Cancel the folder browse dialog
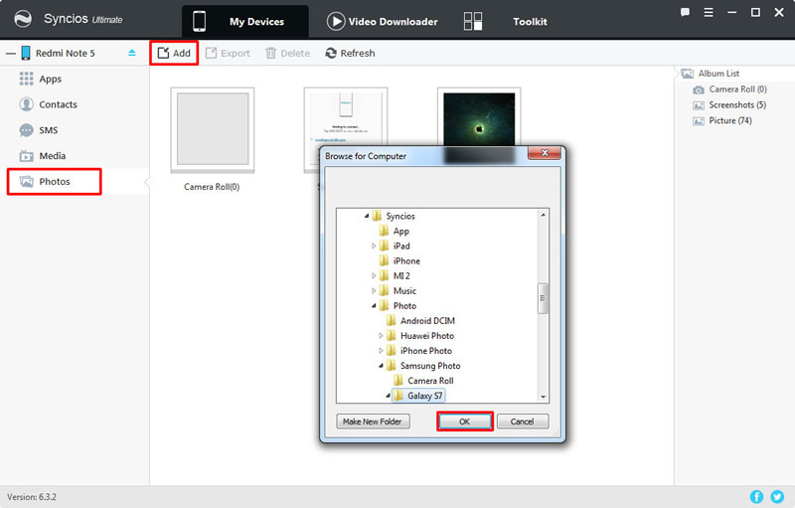Viewport: 795px width, 508px height. [523, 422]
